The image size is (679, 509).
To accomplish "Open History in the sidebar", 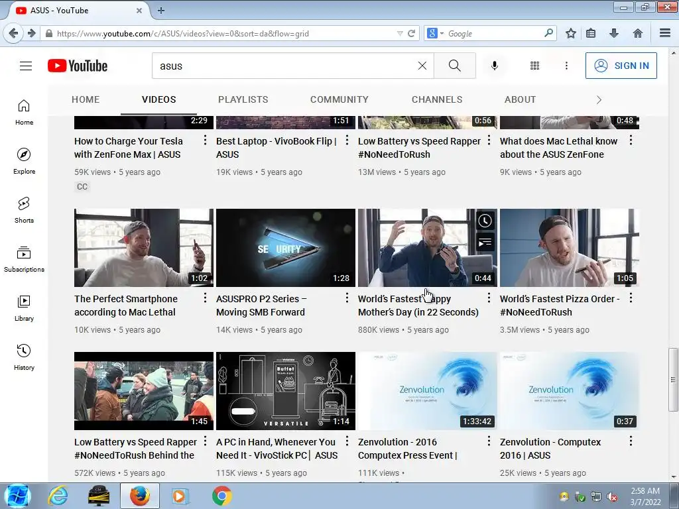I will pos(25,357).
